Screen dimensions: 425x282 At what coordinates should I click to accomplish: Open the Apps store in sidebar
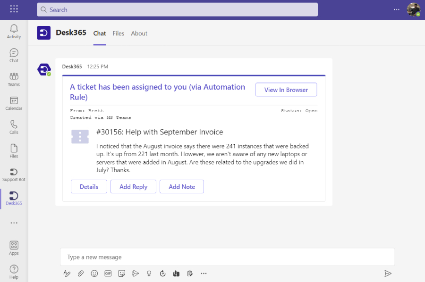pos(14,248)
